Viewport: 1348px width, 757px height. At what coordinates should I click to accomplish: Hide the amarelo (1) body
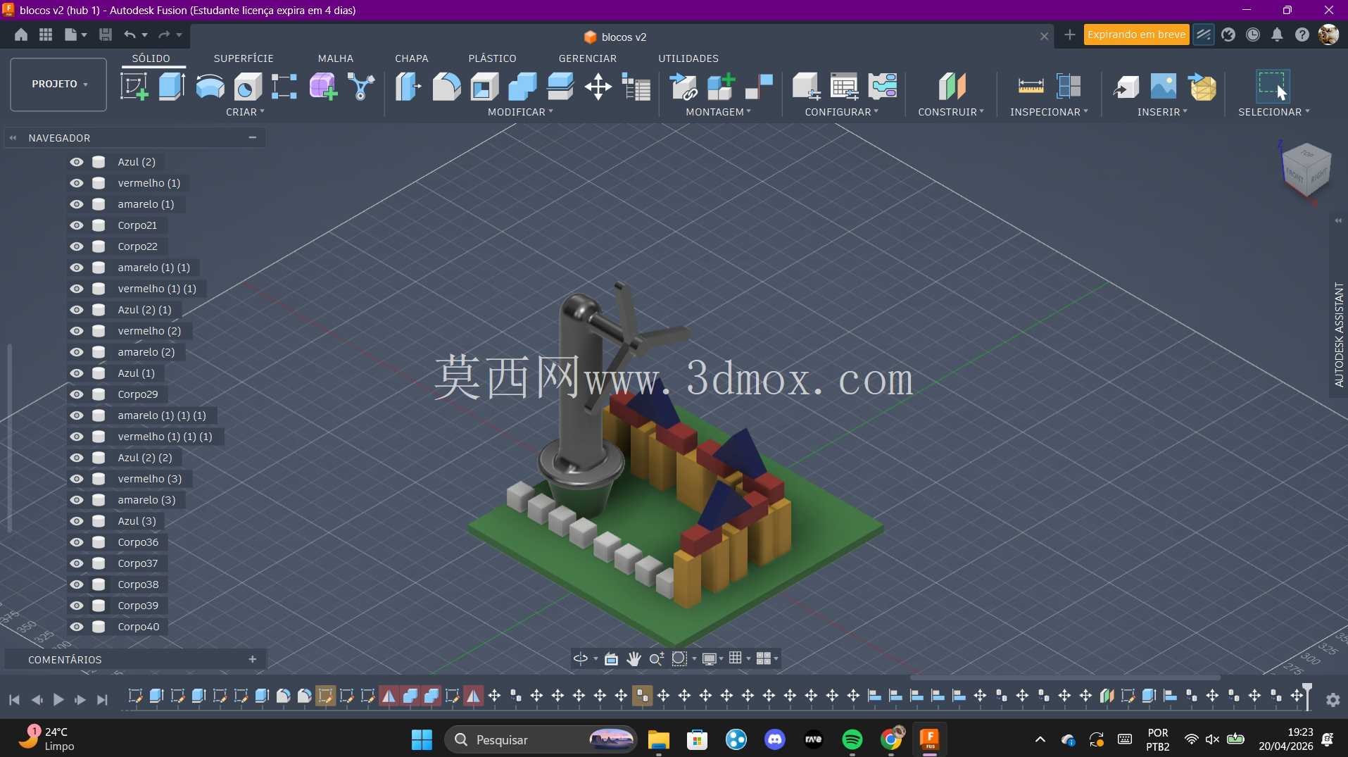pyautogui.click(x=77, y=204)
